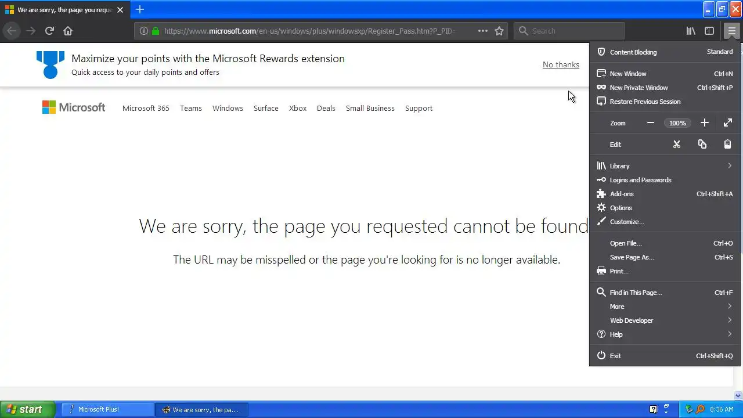
Task: Expand the More submenu
Action: (665, 307)
